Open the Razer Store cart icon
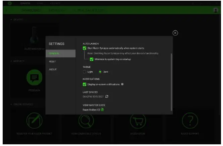This screenshot has height=146, width=223. point(138,121)
